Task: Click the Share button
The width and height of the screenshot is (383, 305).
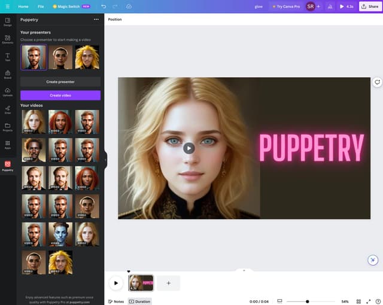Action: click(370, 7)
